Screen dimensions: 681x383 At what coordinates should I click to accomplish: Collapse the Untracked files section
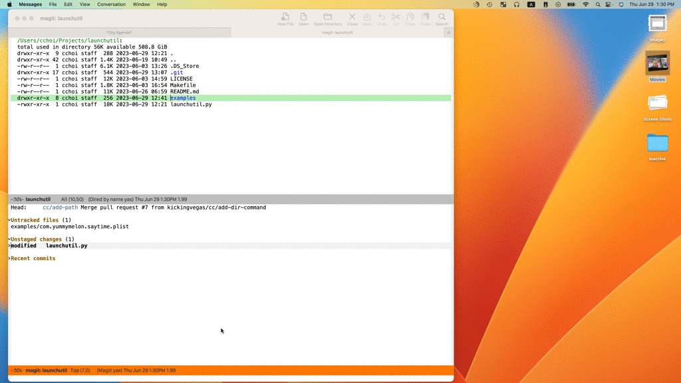click(9, 220)
